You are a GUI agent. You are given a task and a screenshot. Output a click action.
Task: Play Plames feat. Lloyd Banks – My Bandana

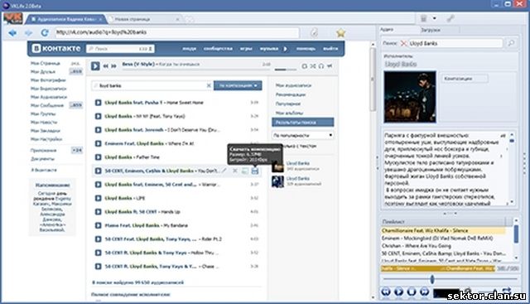point(98,225)
